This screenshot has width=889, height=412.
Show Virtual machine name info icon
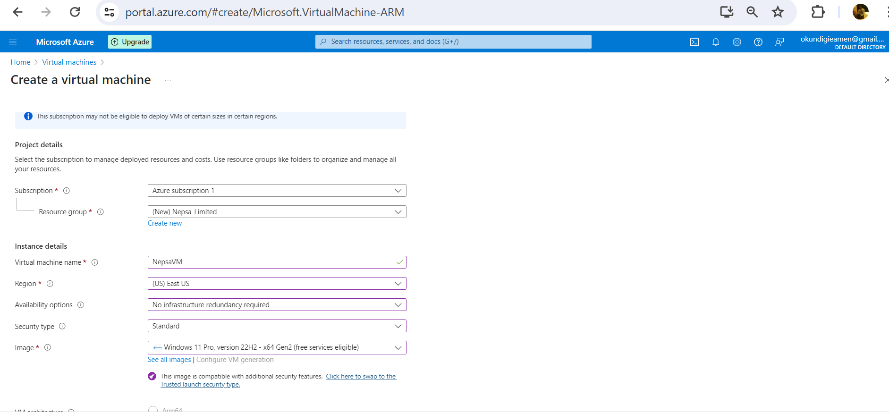(95, 262)
